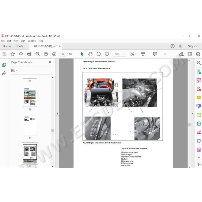Click the heading '18.2 Overview: Maintenance'
This screenshot has height=202, width=202.
pyautogui.click(x=96, y=69)
